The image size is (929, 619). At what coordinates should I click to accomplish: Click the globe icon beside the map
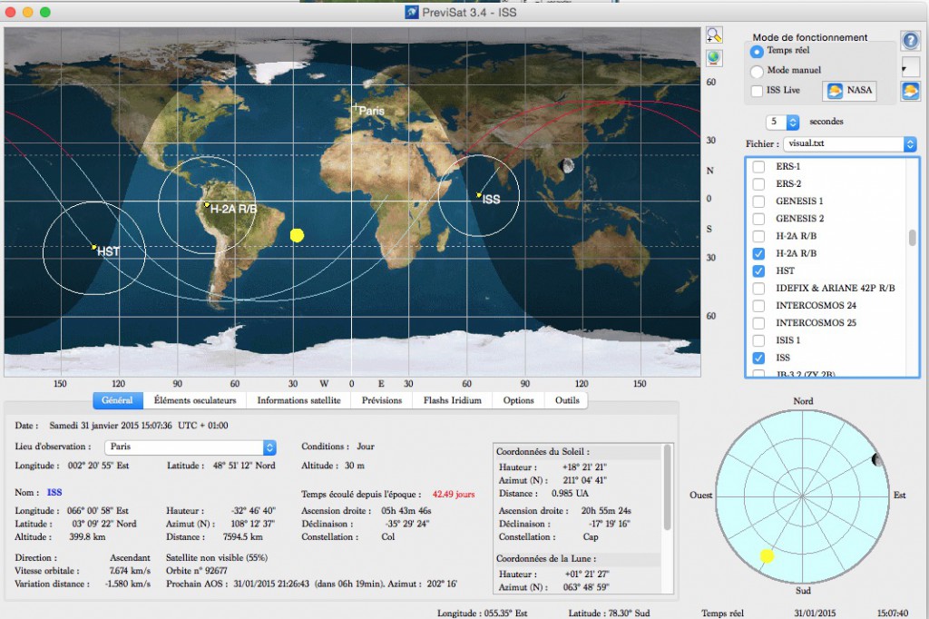pyautogui.click(x=714, y=57)
